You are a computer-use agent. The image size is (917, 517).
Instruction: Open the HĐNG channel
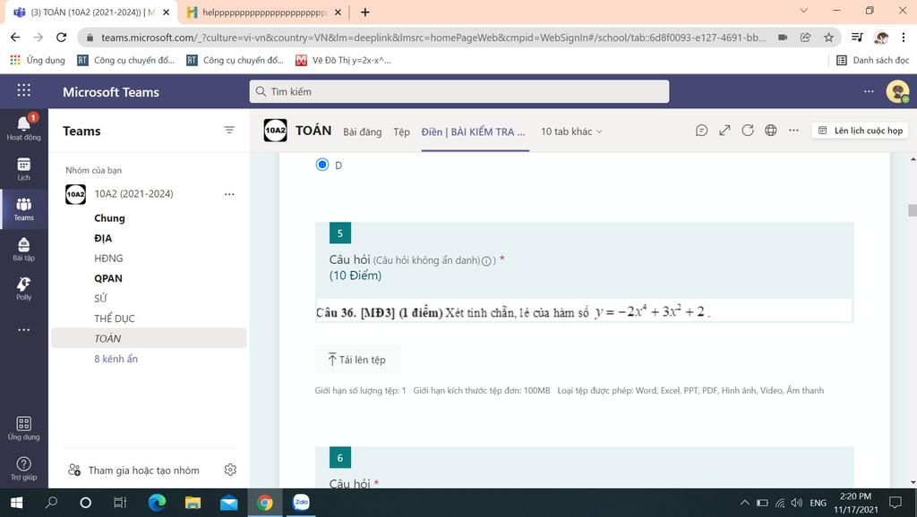point(108,258)
